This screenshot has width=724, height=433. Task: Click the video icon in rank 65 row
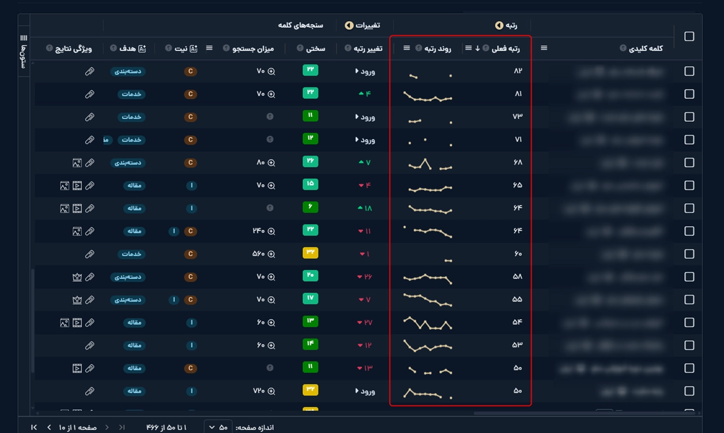coord(77,186)
